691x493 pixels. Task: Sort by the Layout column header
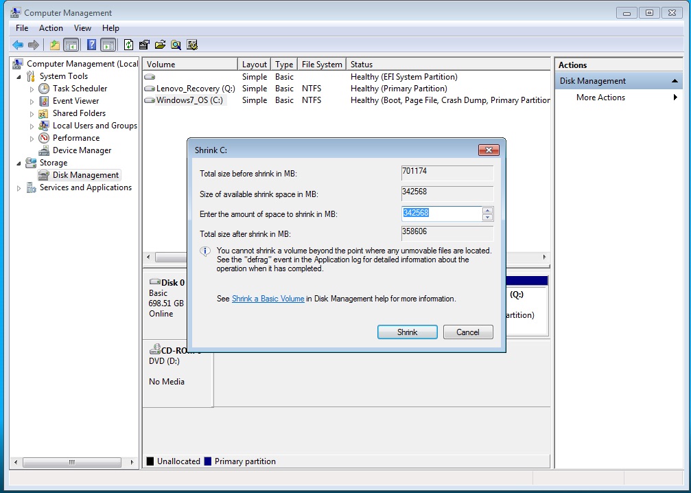255,65
